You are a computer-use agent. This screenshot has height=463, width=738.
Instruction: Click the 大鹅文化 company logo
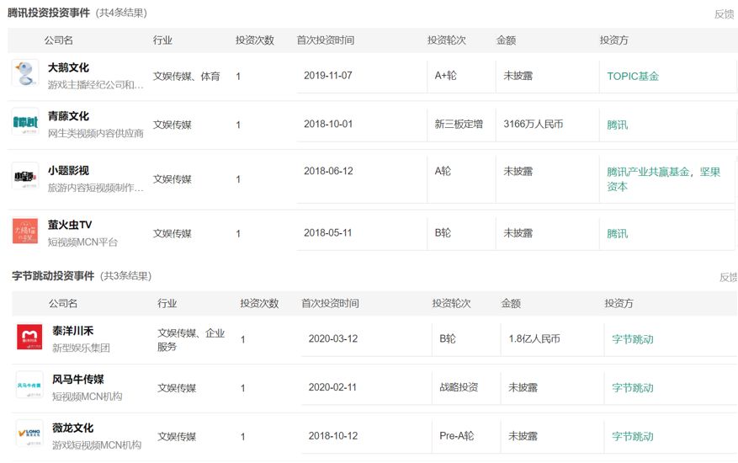25,72
